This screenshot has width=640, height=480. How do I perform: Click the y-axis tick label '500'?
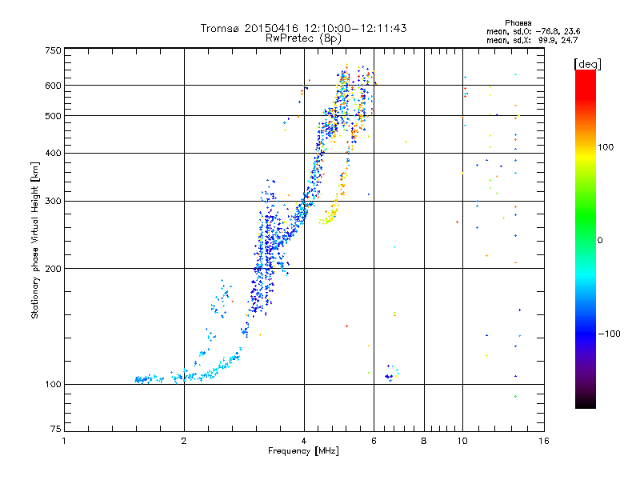pyautogui.click(x=54, y=116)
